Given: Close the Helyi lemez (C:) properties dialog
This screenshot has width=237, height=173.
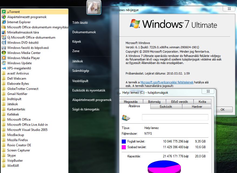Looking at the screenshot, I should click(208, 91).
